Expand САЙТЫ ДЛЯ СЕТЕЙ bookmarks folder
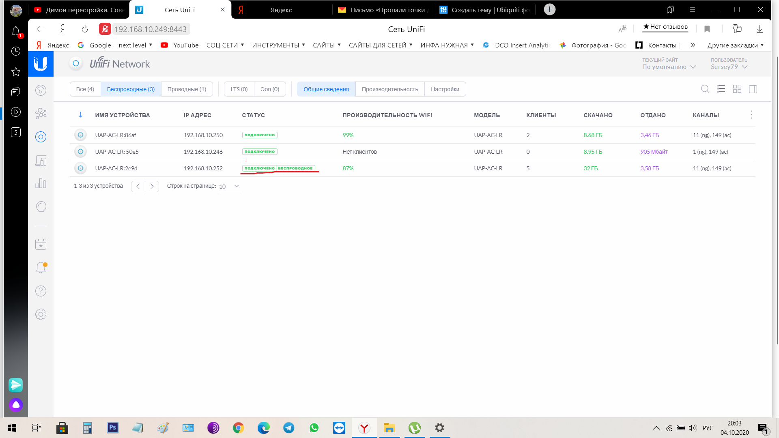This screenshot has height=438, width=779. coord(381,45)
